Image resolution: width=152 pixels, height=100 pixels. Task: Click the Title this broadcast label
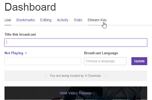tap(20, 34)
